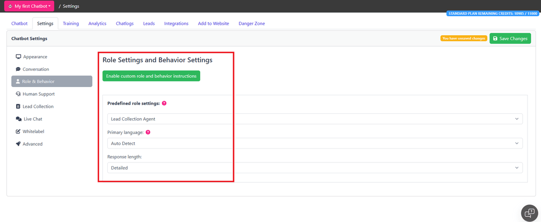Click the remaining credits plan badge
This screenshot has height=222, width=541.
(x=492, y=14)
